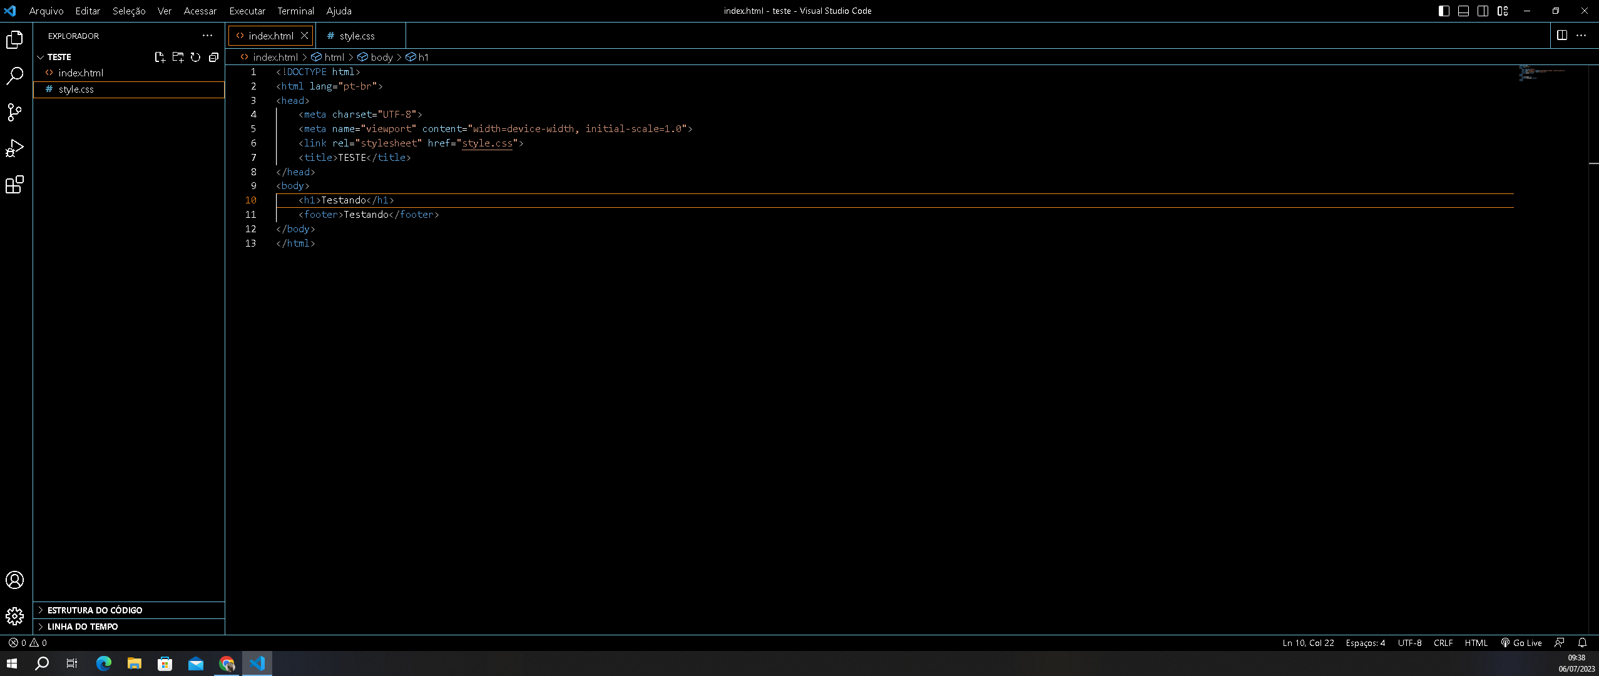
Task: Toggle primary side bar visibility
Action: (1444, 11)
